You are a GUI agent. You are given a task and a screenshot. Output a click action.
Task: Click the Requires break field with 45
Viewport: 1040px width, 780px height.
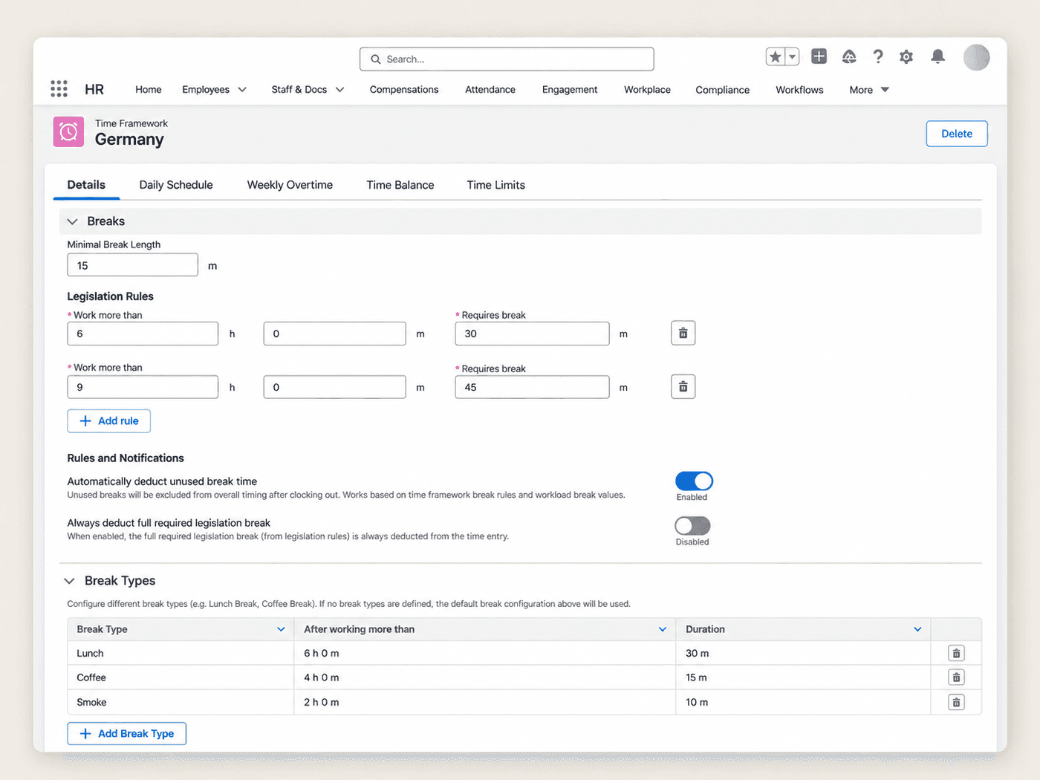pos(532,387)
